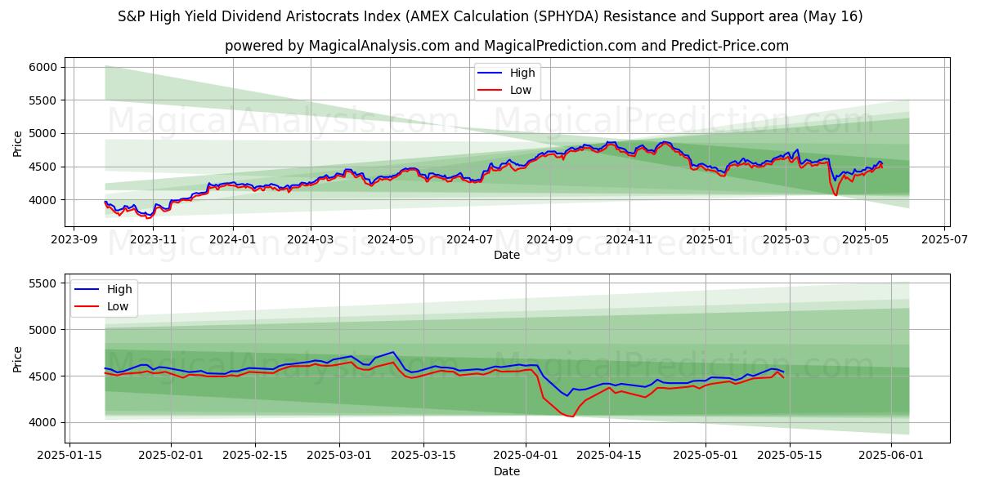Click the bottom chart 'Date' axis label
The width and height of the screenshot is (981, 490).
click(x=507, y=471)
